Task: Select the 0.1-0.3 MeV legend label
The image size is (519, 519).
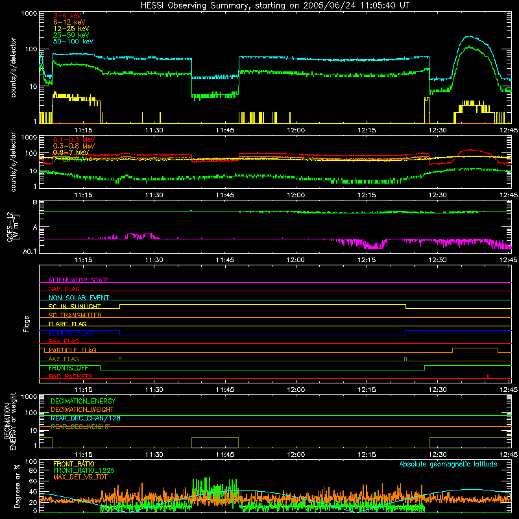Action: coord(74,139)
